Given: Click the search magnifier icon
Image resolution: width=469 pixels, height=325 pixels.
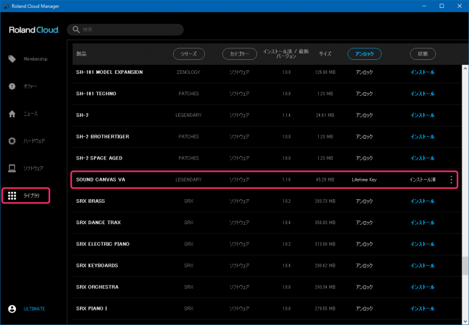Looking at the screenshot, I should [76, 29].
